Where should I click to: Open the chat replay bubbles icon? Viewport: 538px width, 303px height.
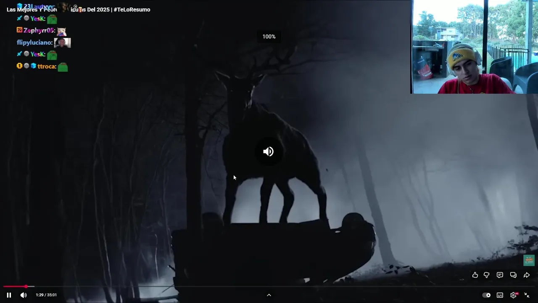pos(513,275)
